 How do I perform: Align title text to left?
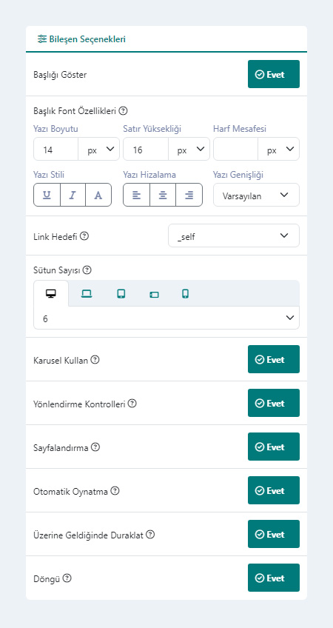click(136, 195)
